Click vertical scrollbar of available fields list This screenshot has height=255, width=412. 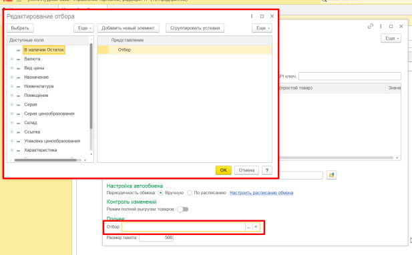tap(91, 86)
